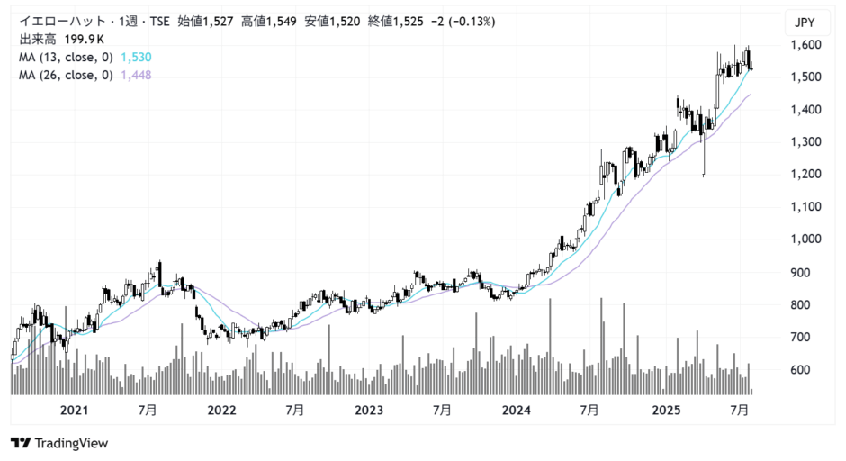The image size is (846, 461).
Task: Open the TradingView wordmark link
Action: click(71, 443)
